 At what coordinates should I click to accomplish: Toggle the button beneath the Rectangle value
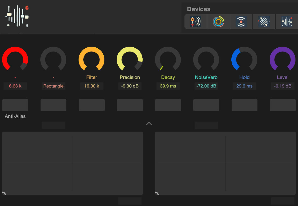53,105
